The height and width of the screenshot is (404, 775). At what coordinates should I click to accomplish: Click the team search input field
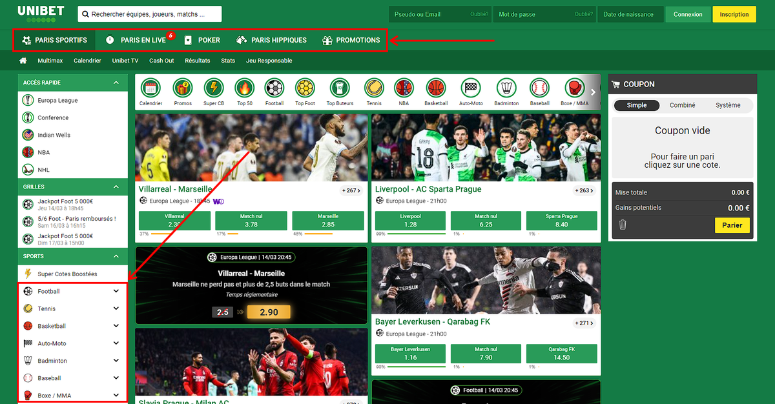[149, 14]
